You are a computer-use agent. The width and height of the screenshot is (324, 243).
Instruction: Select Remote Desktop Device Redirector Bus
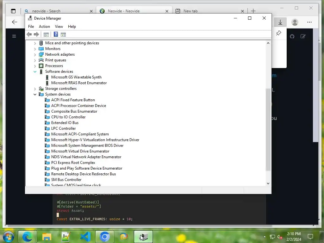point(84,174)
